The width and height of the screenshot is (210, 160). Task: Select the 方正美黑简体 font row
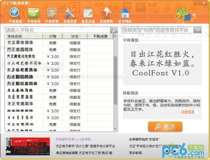pos(59,97)
